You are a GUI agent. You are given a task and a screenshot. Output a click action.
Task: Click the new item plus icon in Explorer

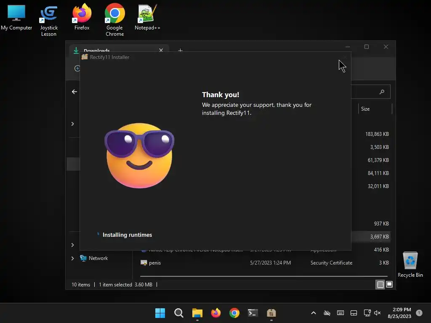[77, 69]
